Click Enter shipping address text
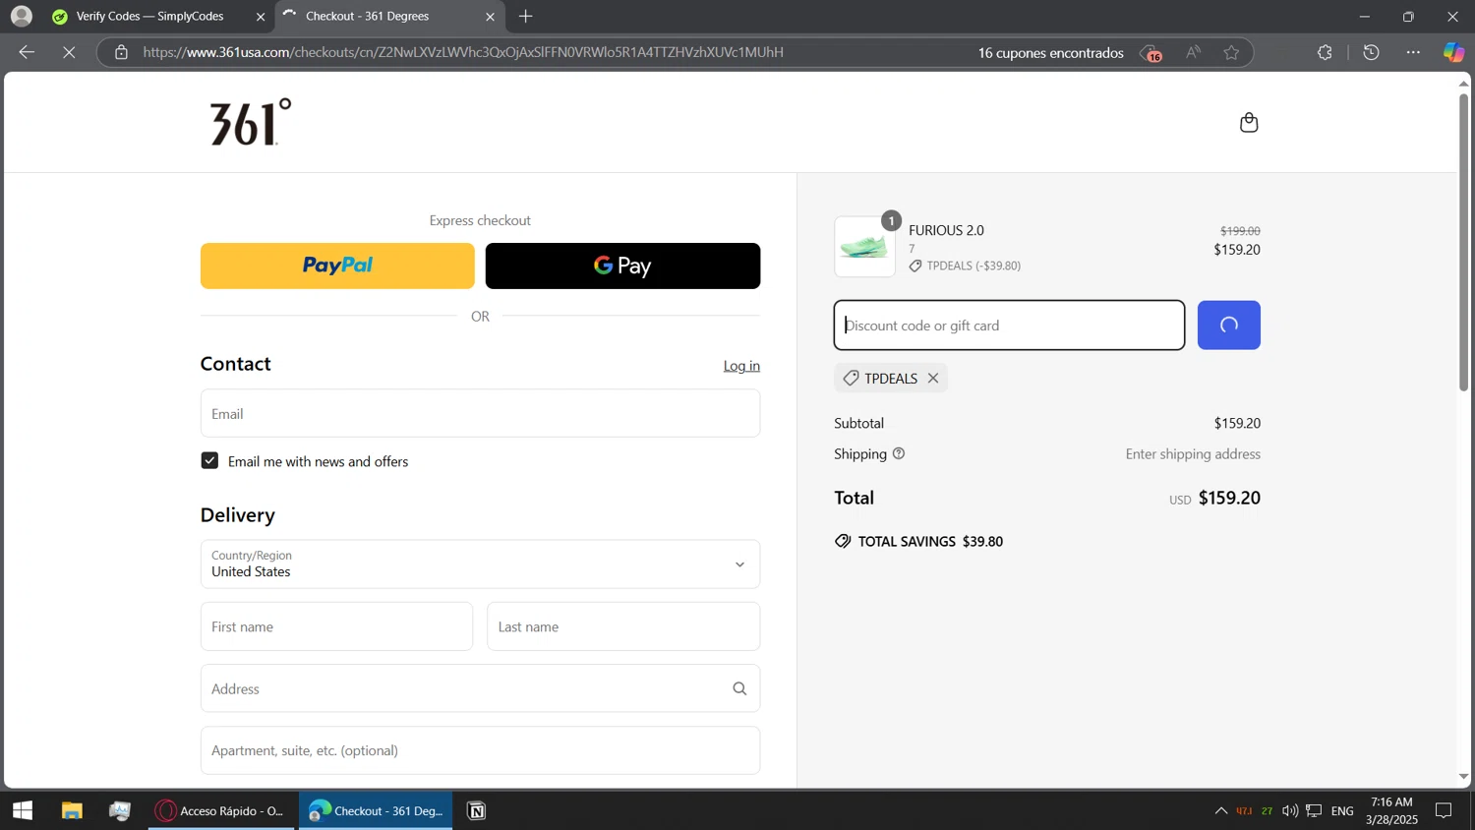The height and width of the screenshot is (830, 1475). [x=1193, y=454]
